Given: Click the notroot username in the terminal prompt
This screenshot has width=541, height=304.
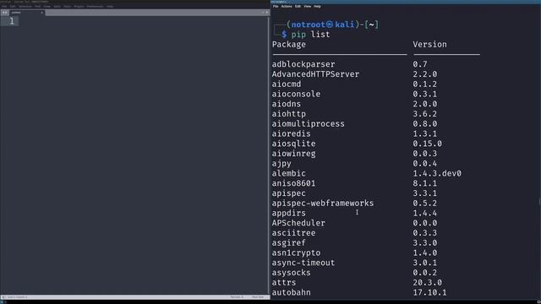Looking at the screenshot, I should coord(308,24).
